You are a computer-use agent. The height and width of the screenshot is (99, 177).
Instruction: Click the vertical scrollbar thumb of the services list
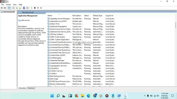(176, 25)
